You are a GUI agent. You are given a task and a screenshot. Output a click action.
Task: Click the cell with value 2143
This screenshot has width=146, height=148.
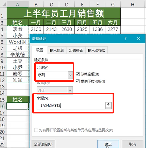51,29
